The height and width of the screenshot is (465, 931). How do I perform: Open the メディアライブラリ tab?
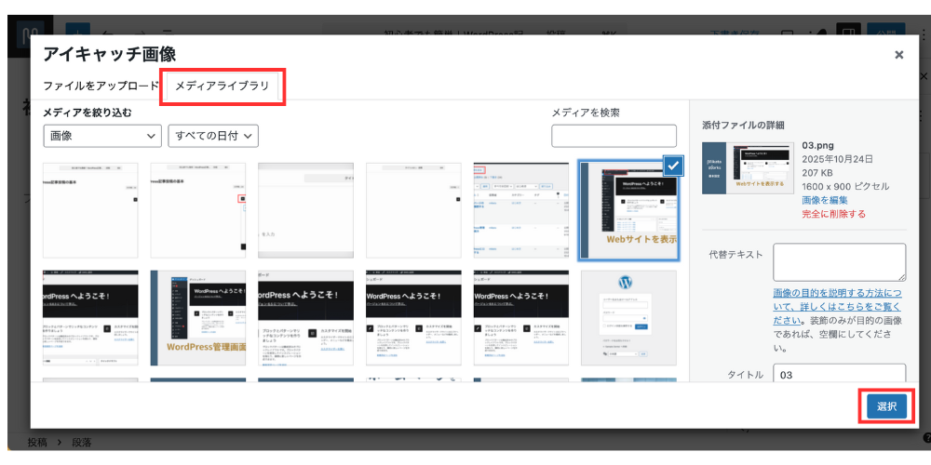click(223, 86)
